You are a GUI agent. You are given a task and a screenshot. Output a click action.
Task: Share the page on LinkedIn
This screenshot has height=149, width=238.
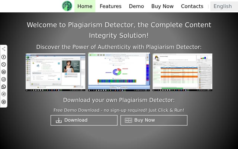[x=4, y=72]
